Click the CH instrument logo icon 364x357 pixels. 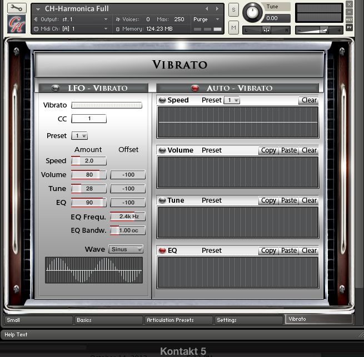[x=16, y=24]
